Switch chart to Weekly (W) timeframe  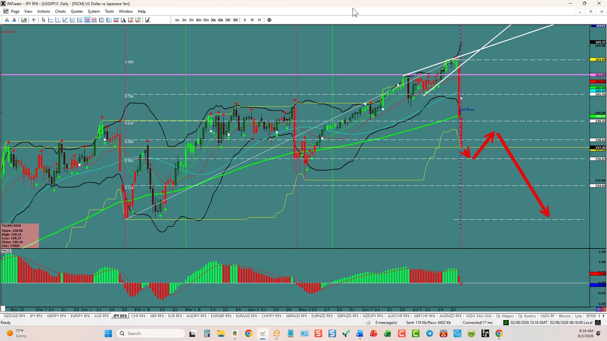(252, 20)
